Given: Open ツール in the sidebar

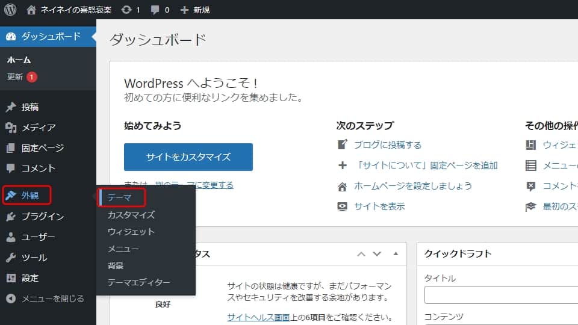Looking at the screenshot, I should click(x=34, y=257).
